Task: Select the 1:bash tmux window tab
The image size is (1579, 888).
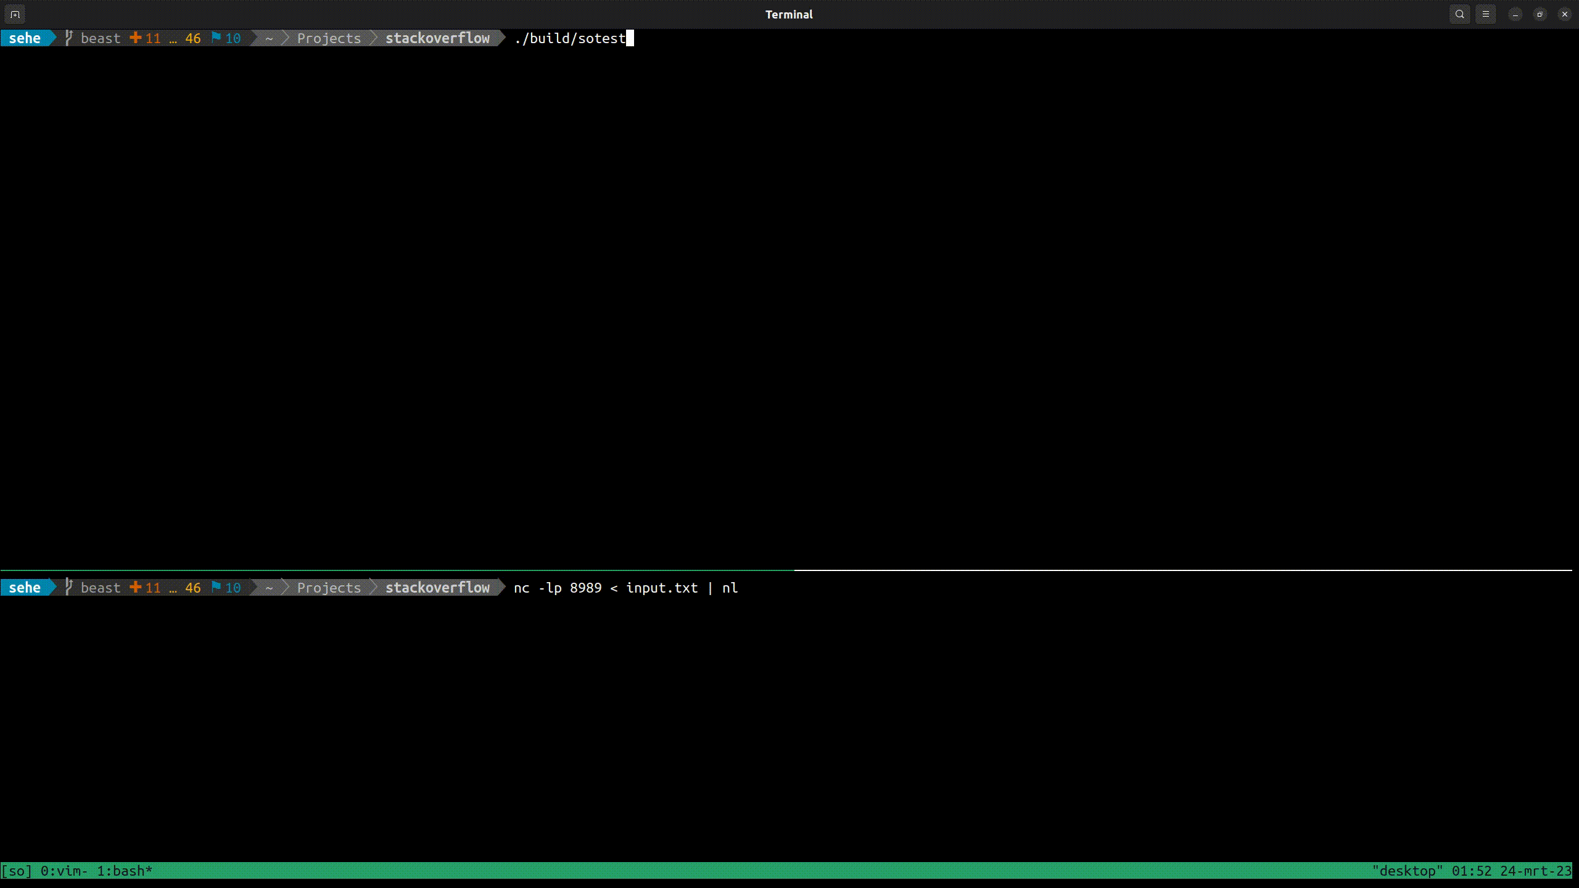Action: [x=124, y=871]
